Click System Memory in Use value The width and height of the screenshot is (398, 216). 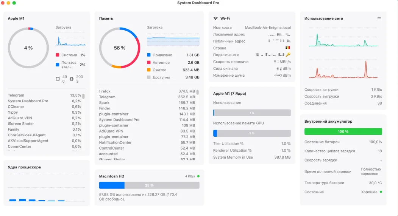(x=283, y=157)
